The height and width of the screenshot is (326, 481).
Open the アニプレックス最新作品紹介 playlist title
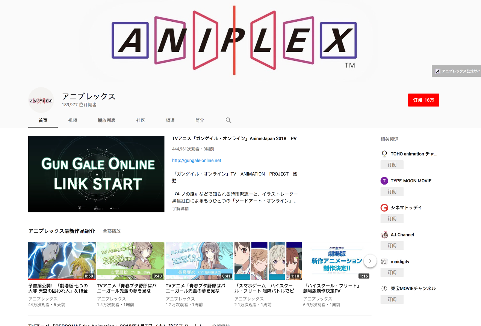tap(62, 231)
